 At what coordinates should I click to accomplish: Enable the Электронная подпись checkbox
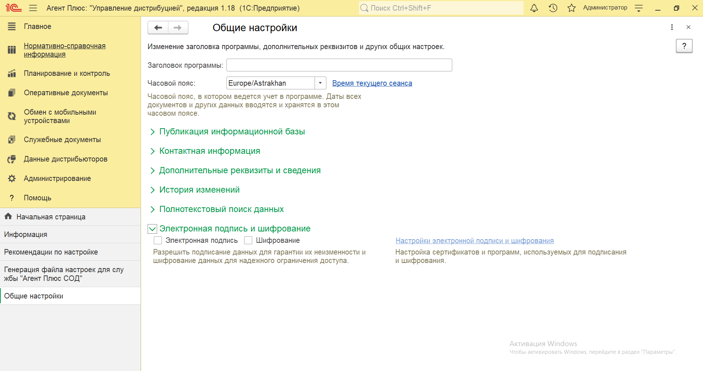pyautogui.click(x=158, y=240)
